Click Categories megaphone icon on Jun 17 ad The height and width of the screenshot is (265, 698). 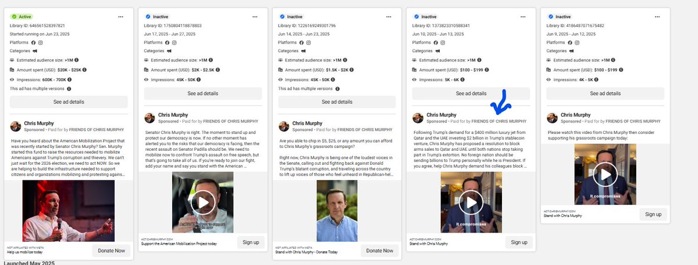tap(170, 51)
